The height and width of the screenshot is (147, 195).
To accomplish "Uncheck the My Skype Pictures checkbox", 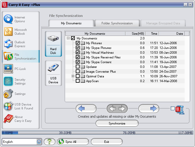I will 78,48.
